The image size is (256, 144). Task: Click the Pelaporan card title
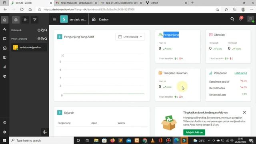click(220, 73)
